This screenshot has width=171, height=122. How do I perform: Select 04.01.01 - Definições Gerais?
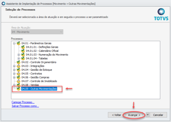42,47
